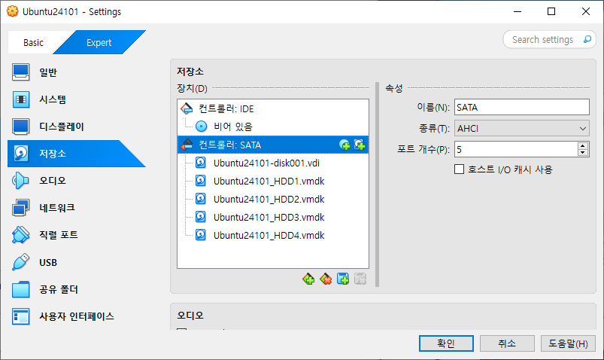Increase the port count with up arrow

click(583, 145)
